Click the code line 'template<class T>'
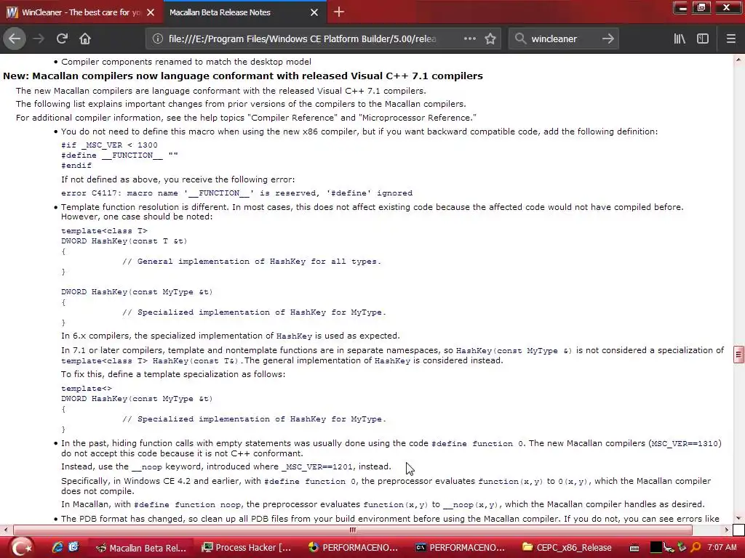Screen dimensions: 745x558 click(105, 231)
